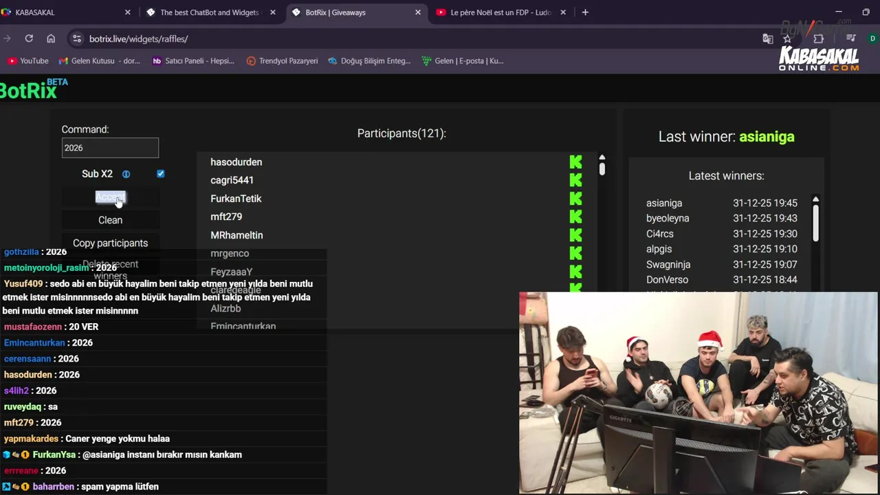
Task: Click Kick icon next to cagri5441
Action: [x=575, y=180]
